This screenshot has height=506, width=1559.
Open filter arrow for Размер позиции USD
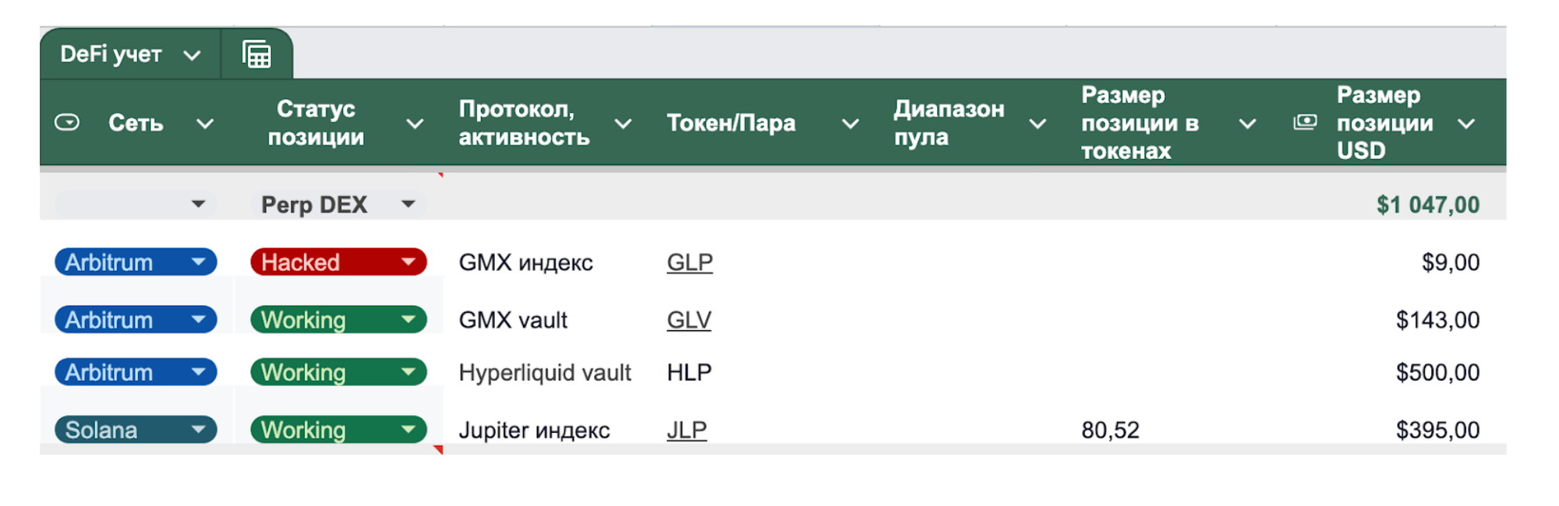[x=1466, y=124]
